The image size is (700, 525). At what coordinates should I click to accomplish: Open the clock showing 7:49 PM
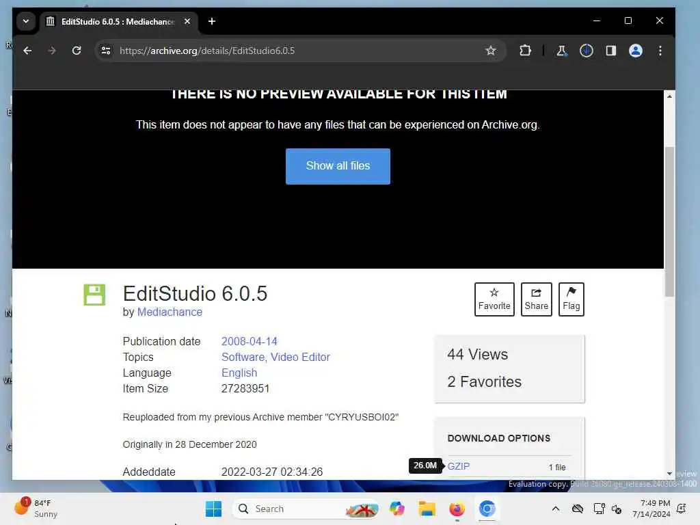click(x=651, y=509)
